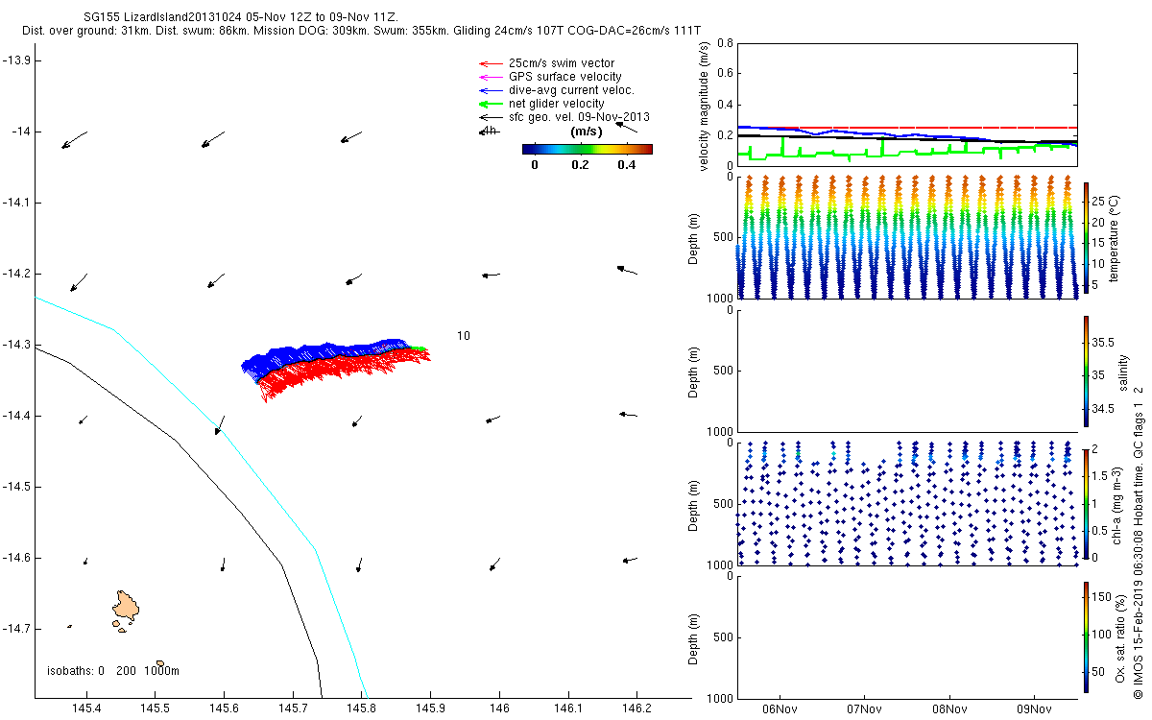
Task: Select the large orange island on the map
Action: 126,606
